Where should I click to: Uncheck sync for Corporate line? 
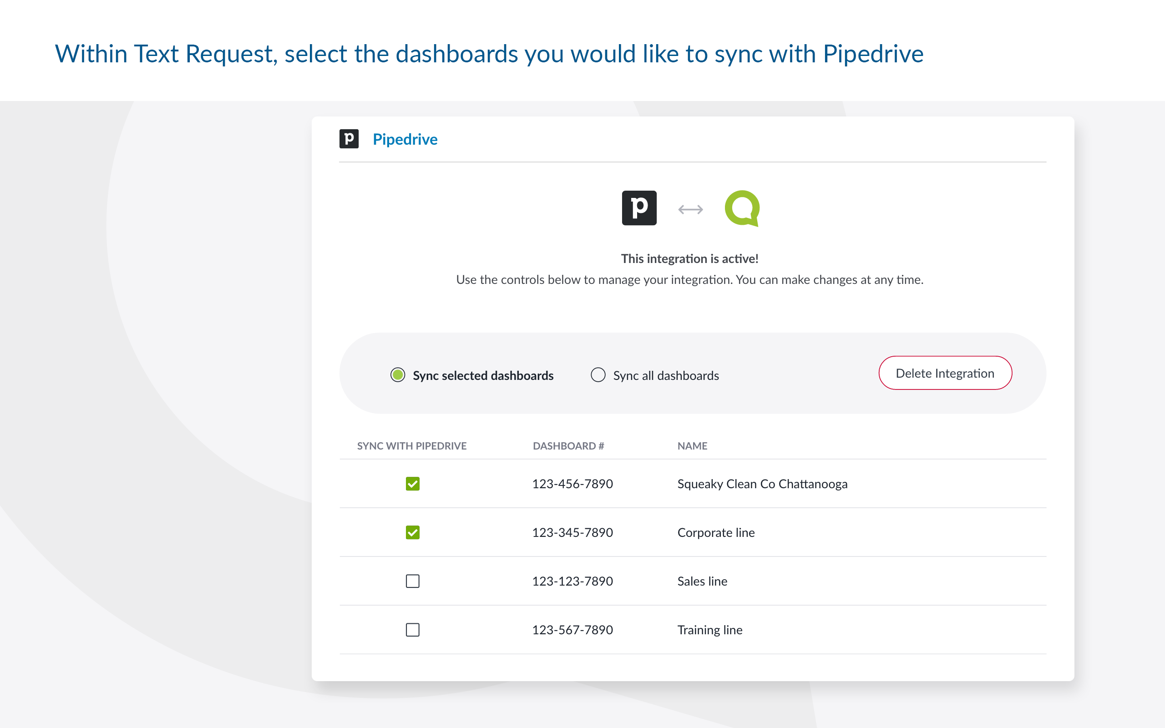[x=413, y=532]
